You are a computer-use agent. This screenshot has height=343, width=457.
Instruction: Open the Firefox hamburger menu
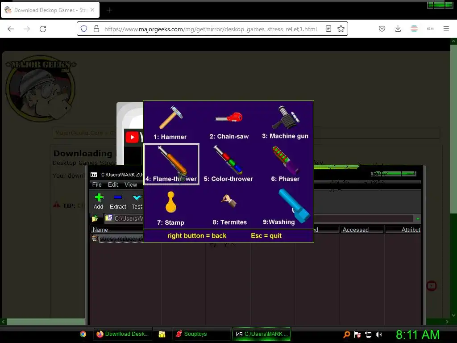[446, 29]
